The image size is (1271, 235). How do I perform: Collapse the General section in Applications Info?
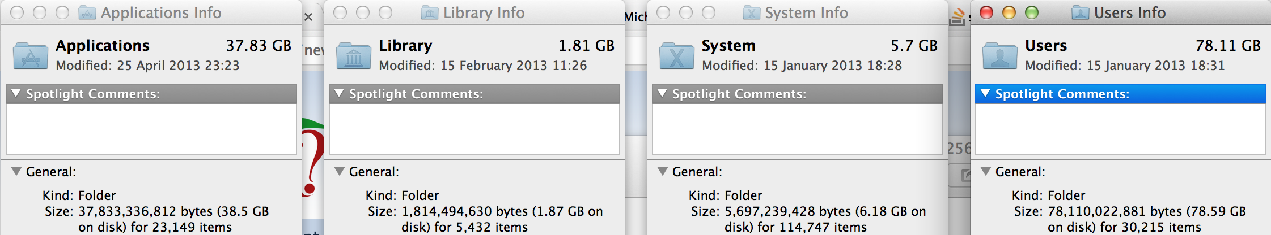pyautogui.click(x=16, y=171)
